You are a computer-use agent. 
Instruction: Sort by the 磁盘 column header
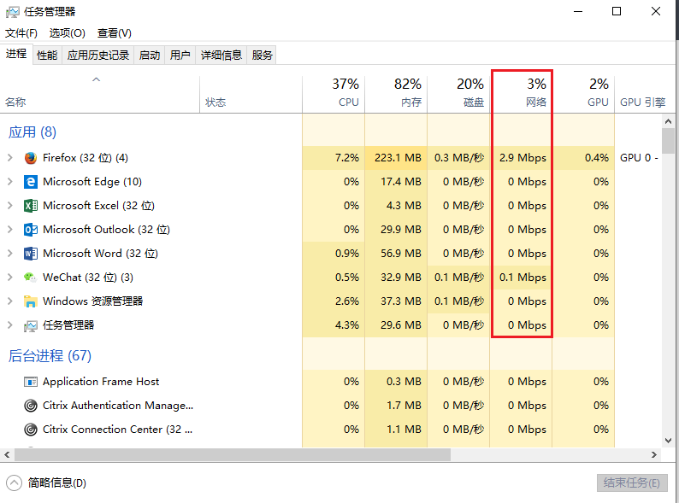coord(458,94)
